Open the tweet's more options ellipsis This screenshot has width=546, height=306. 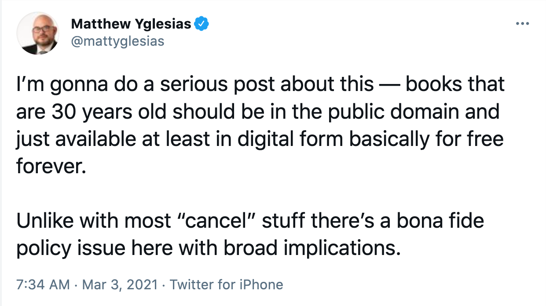(x=522, y=23)
